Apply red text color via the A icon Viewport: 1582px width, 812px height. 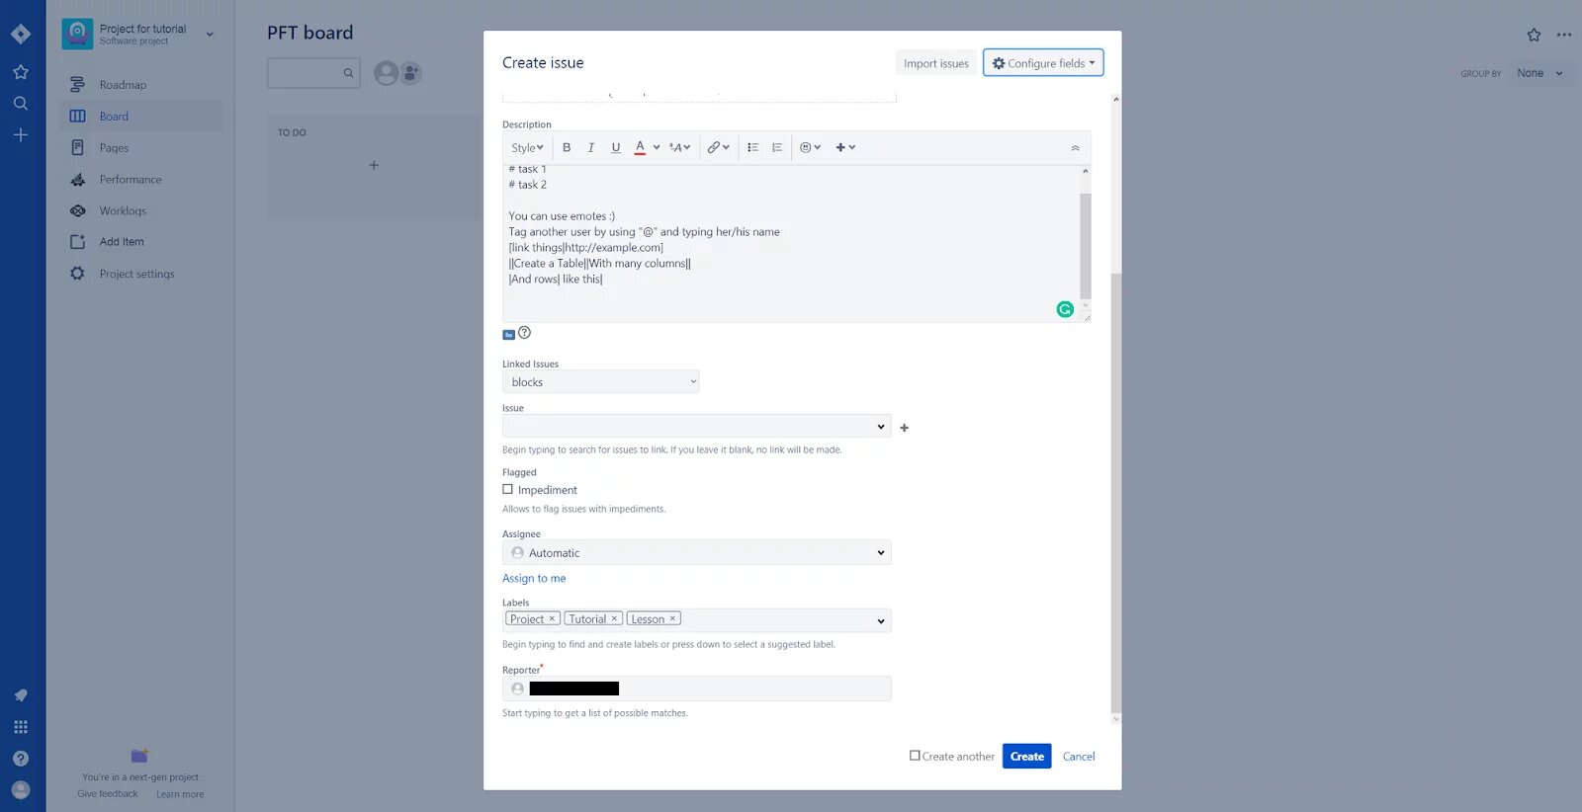click(x=640, y=147)
